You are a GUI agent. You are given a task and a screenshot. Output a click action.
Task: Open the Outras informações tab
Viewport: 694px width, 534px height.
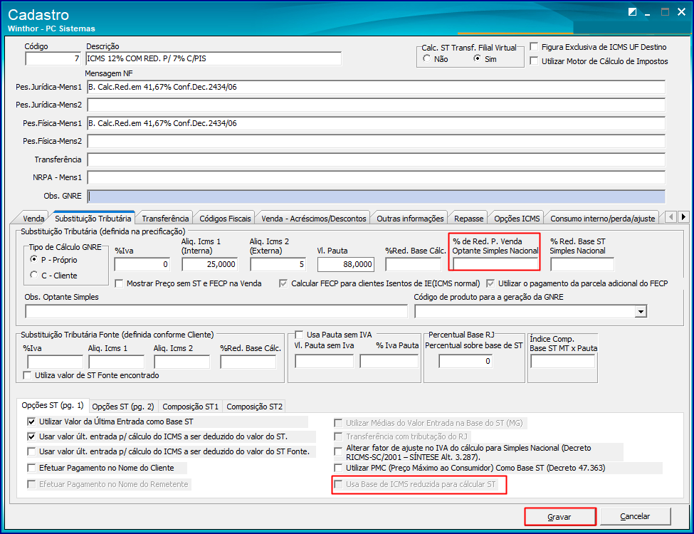410,219
